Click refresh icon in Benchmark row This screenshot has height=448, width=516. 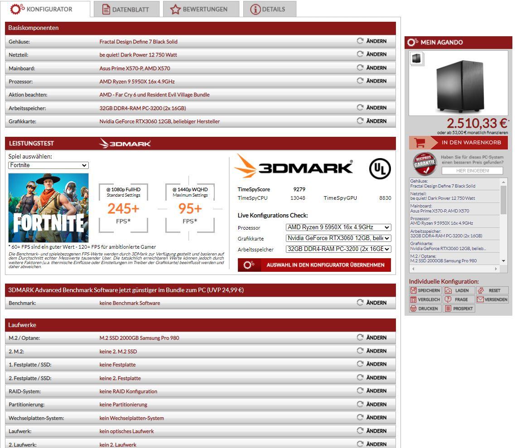point(360,303)
